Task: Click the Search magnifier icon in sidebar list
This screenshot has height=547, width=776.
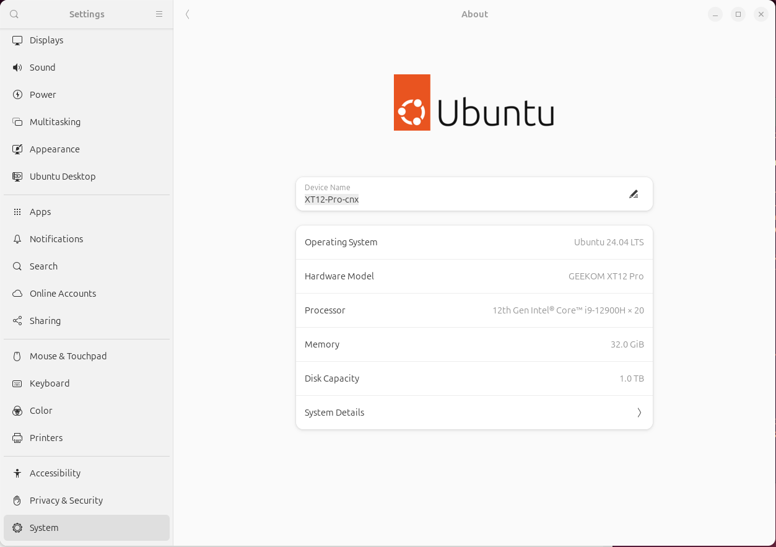Action: click(17, 266)
